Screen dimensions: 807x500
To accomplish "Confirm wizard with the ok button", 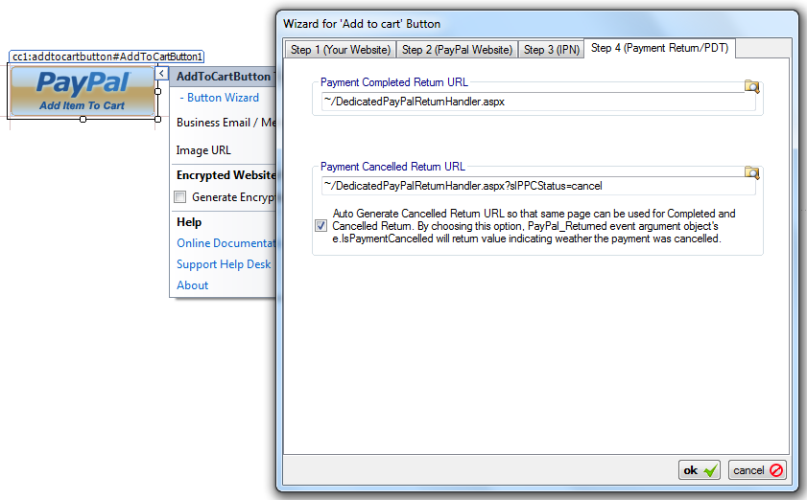I will (700, 470).
